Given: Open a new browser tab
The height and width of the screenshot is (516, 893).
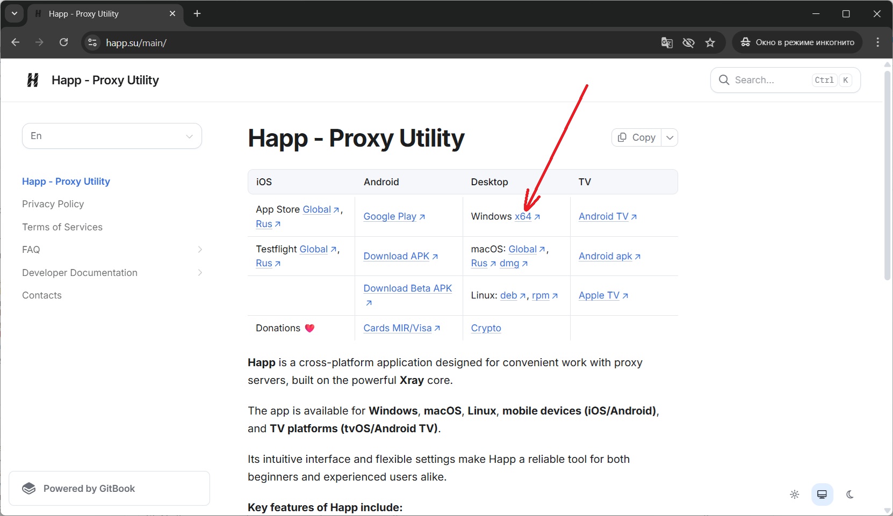Looking at the screenshot, I should (x=197, y=14).
